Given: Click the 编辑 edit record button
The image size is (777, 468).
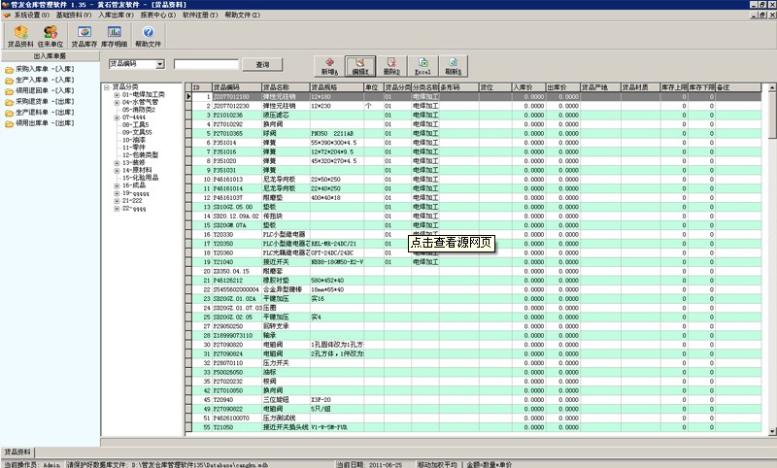Looking at the screenshot, I should pos(360,66).
